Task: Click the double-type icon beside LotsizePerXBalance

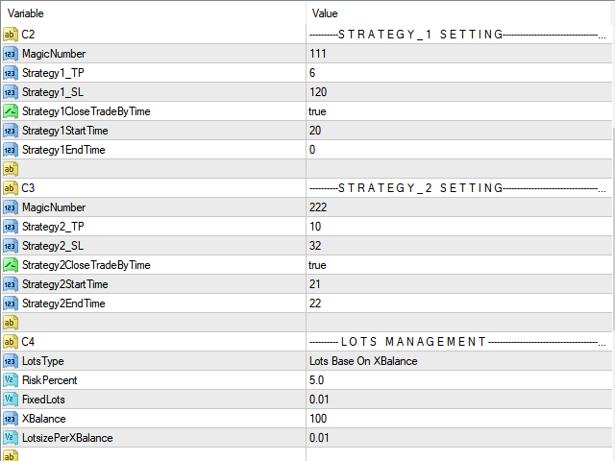Action: (11, 438)
